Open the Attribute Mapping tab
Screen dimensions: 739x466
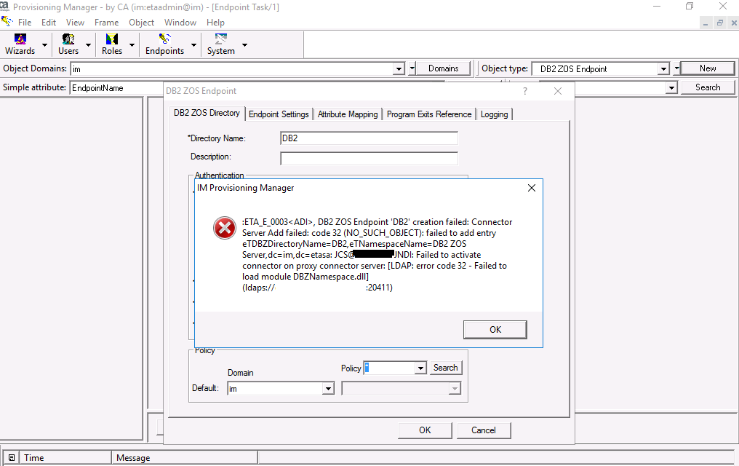click(x=348, y=114)
